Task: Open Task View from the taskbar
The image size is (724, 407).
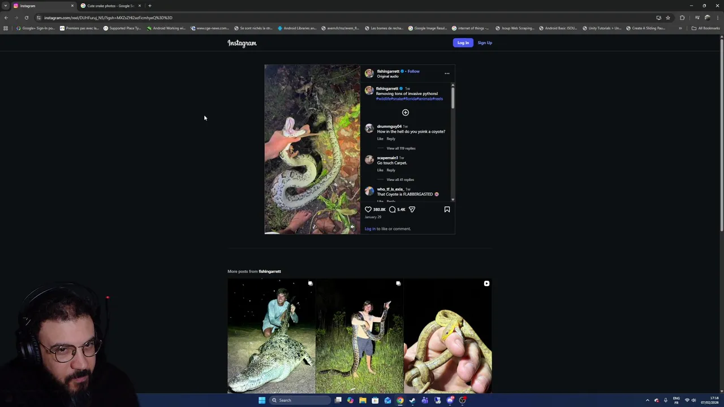Action: [338, 400]
